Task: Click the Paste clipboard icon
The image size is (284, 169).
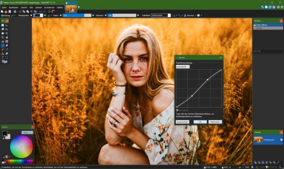Action: tap(28, 12)
